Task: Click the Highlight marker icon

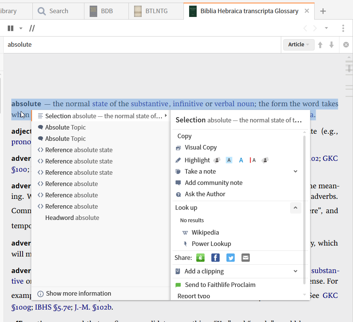Action: coord(178,160)
